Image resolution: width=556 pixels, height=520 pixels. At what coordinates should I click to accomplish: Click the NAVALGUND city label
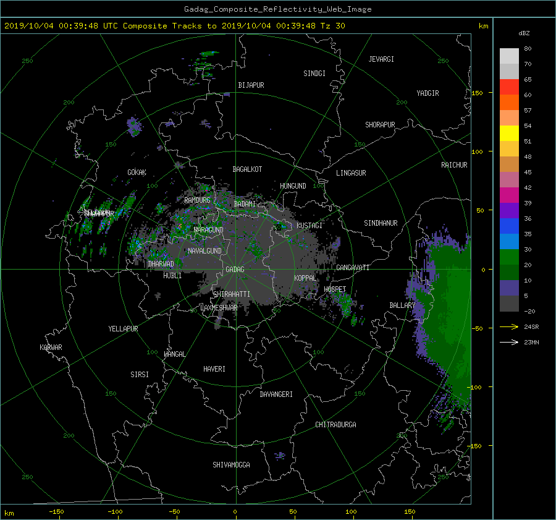pyautogui.click(x=204, y=251)
